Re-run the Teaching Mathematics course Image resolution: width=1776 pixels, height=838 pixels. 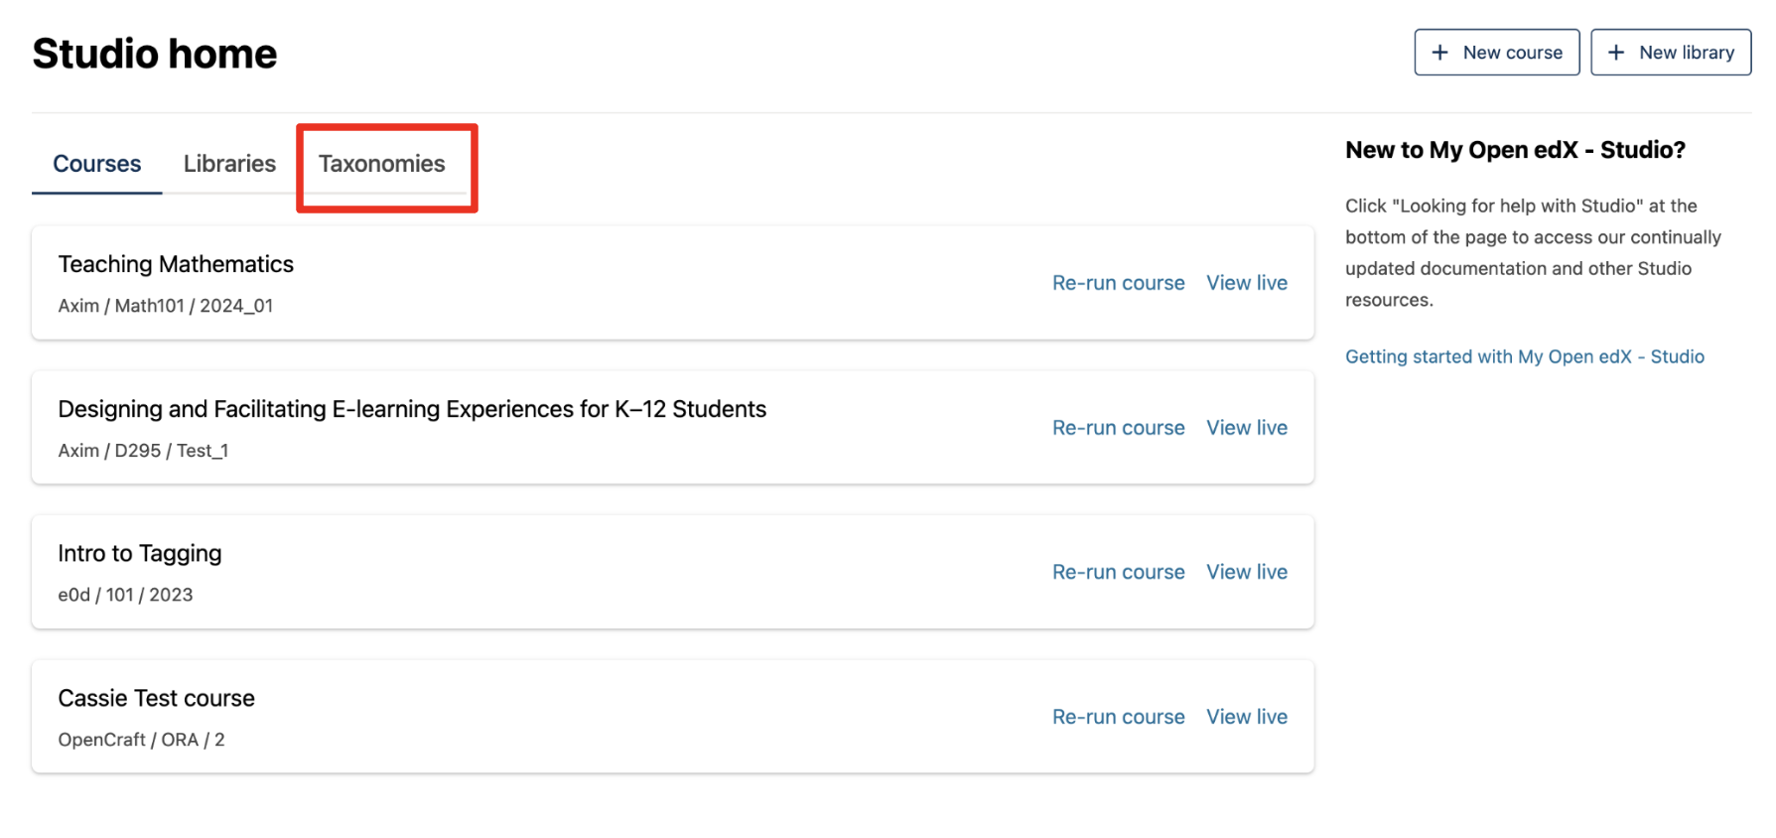coord(1118,283)
